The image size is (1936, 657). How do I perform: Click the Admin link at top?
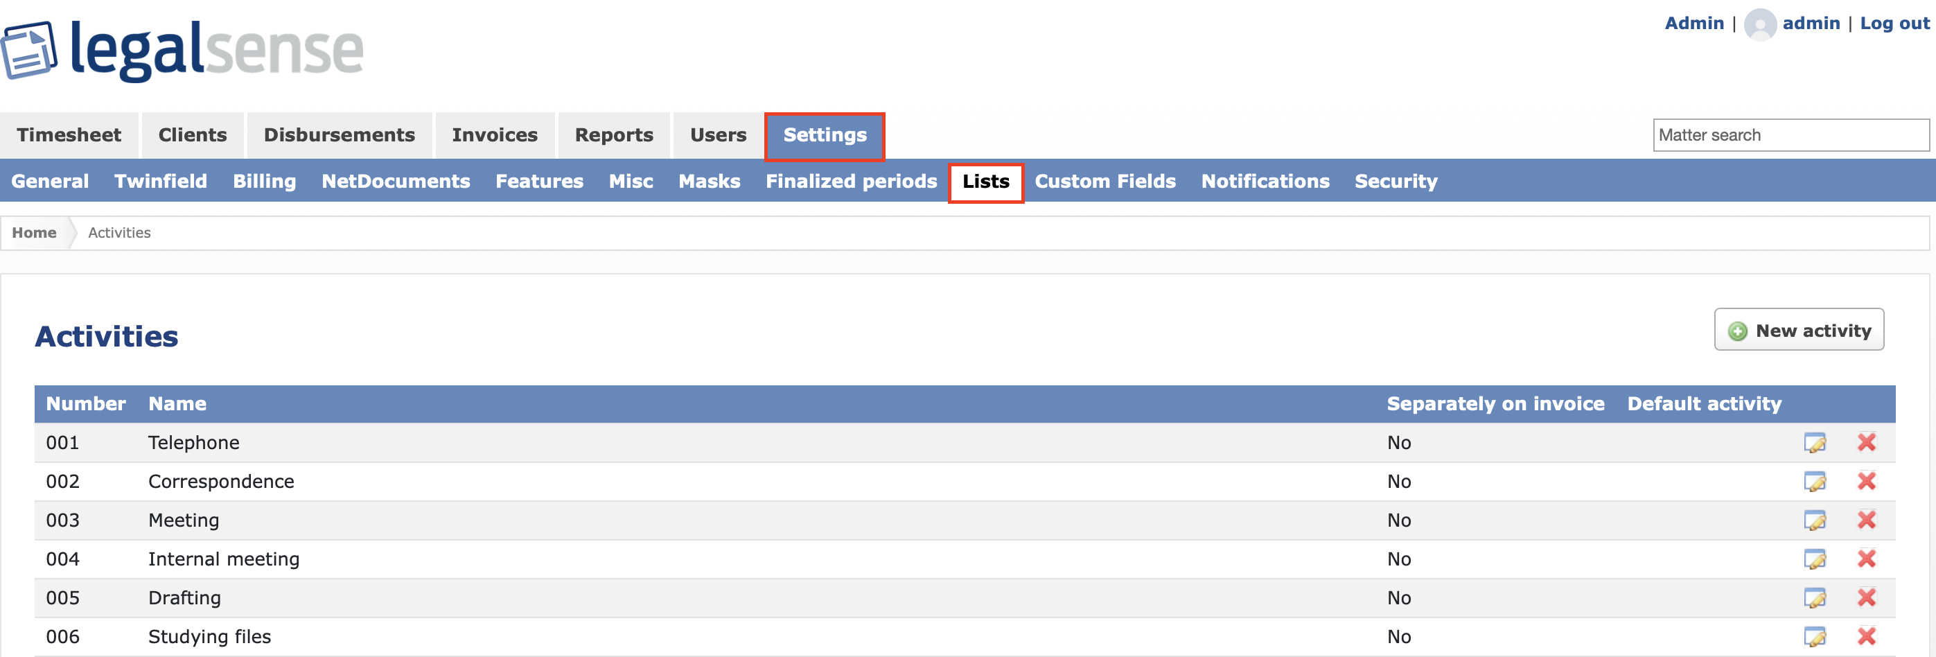click(1694, 24)
